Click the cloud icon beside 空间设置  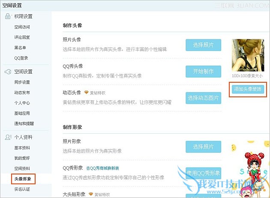click(x=8, y=72)
